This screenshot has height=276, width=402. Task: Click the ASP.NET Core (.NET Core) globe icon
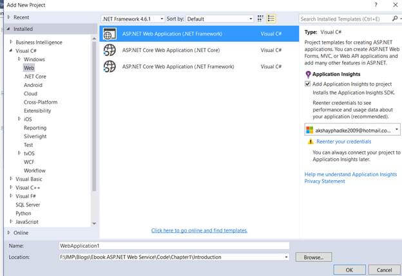110,50
